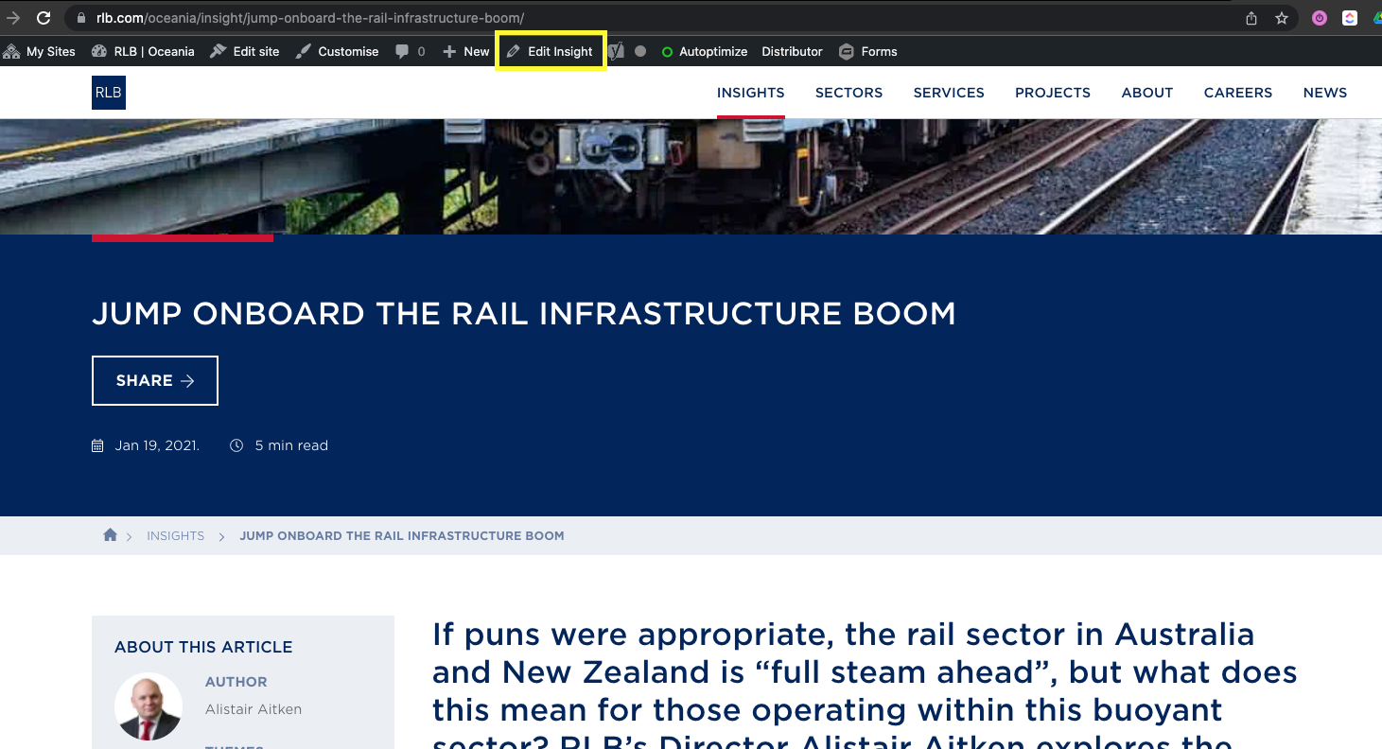Click the breadcrumb home icon
Viewport: 1382px width, 749px height.
click(110, 535)
